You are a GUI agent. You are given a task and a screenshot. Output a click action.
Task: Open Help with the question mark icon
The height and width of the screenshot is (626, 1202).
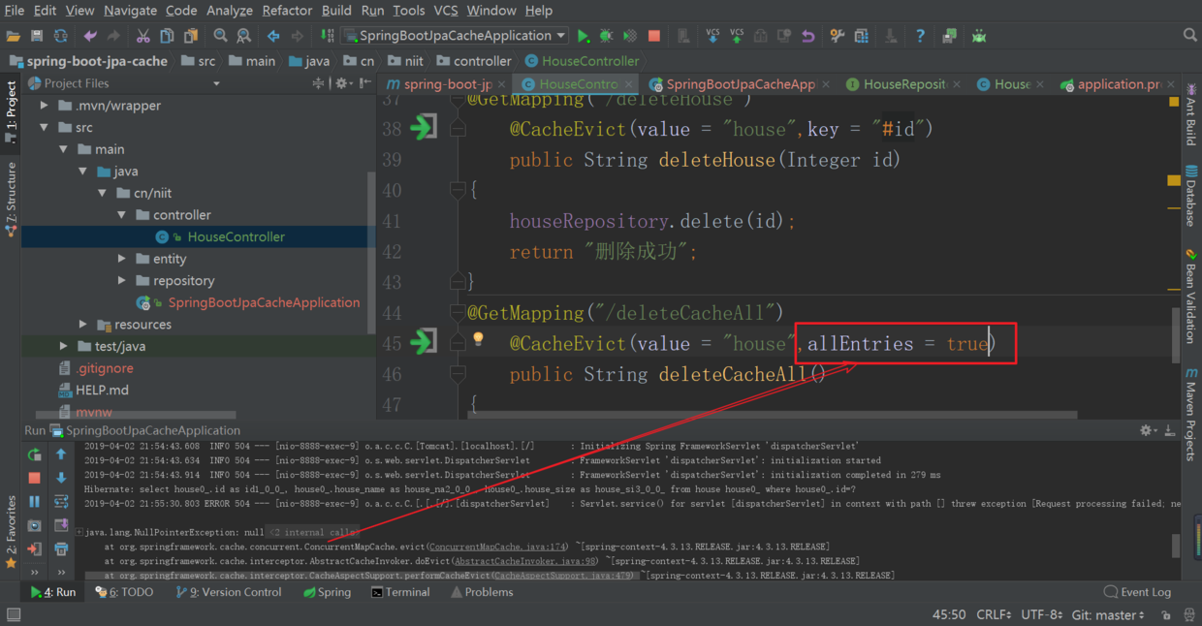click(x=920, y=36)
